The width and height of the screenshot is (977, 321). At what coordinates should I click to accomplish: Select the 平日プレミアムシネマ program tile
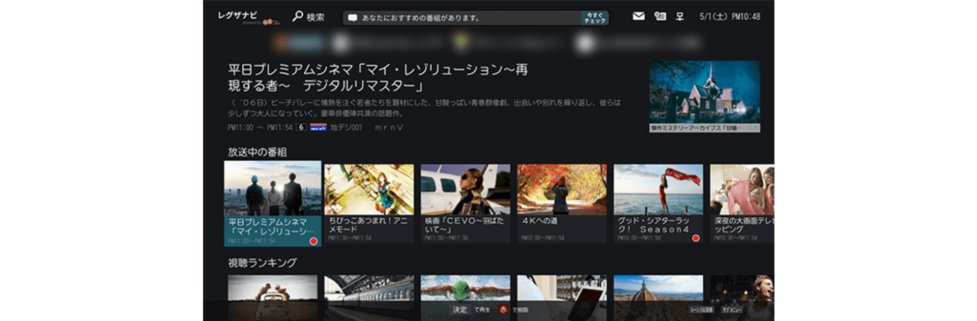tap(272, 203)
